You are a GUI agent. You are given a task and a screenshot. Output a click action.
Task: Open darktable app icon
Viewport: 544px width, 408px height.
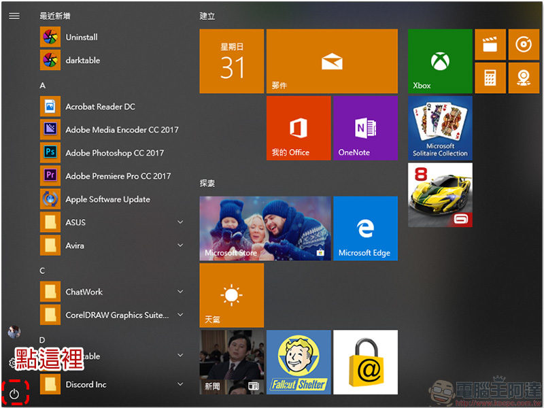click(50, 60)
